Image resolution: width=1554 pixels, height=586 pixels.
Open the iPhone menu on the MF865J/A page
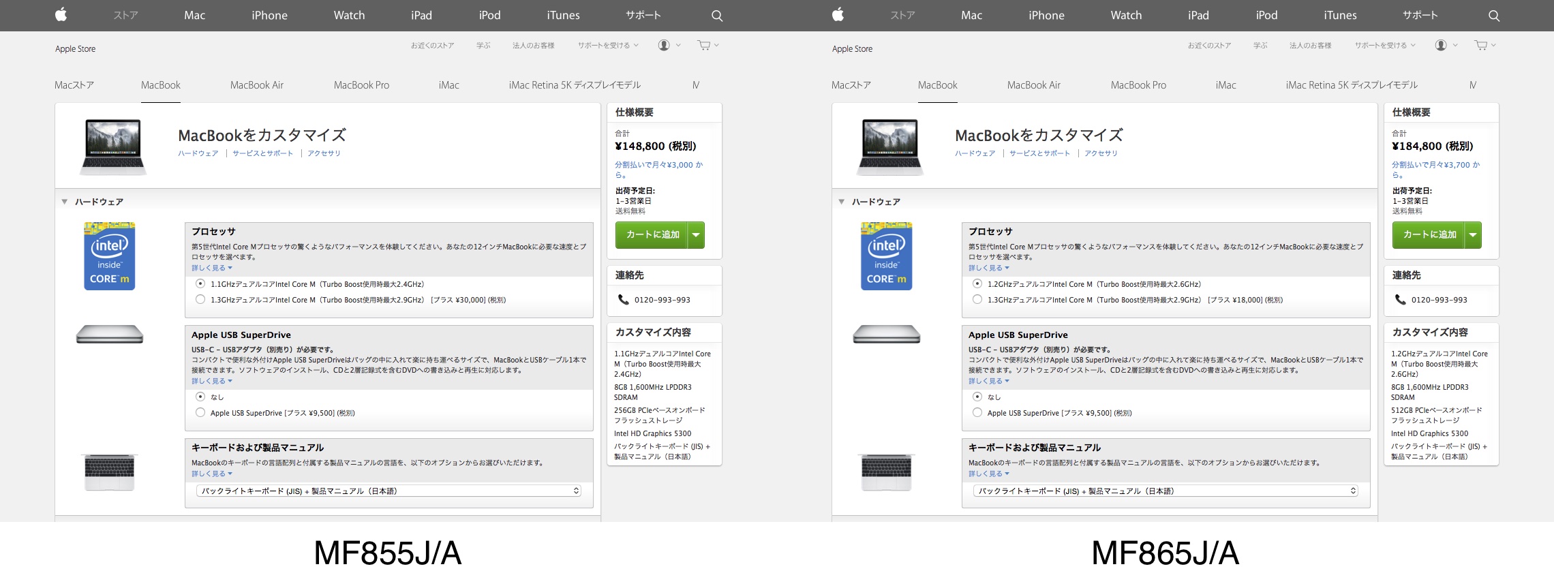tap(1046, 15)
